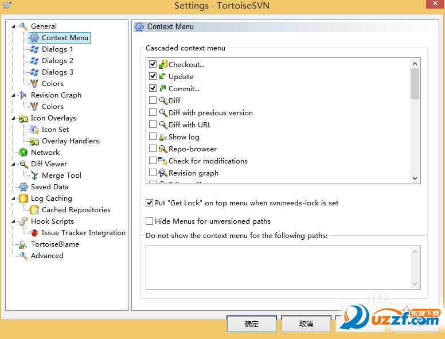Open the TortoiseBlame settings page
This screenshot has height=339, width=445.
tap(55, 244)
